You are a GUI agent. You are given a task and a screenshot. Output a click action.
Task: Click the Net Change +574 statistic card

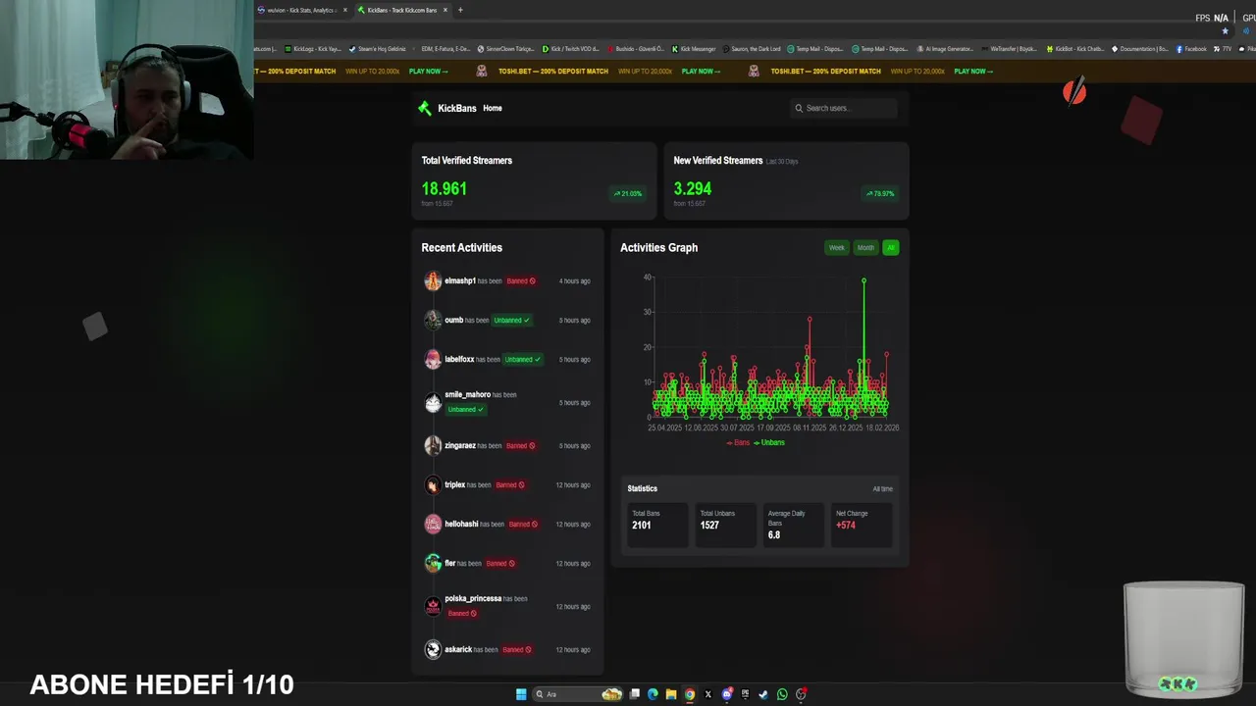click(862, 525)
